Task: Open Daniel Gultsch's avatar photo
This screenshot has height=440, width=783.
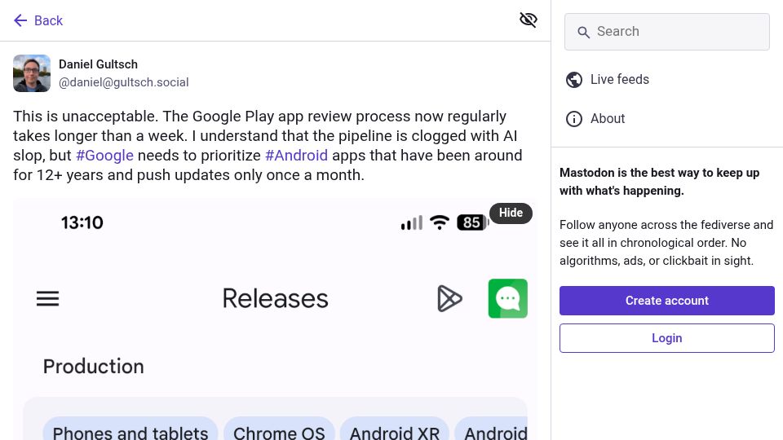Action: [x=32, y=73]
